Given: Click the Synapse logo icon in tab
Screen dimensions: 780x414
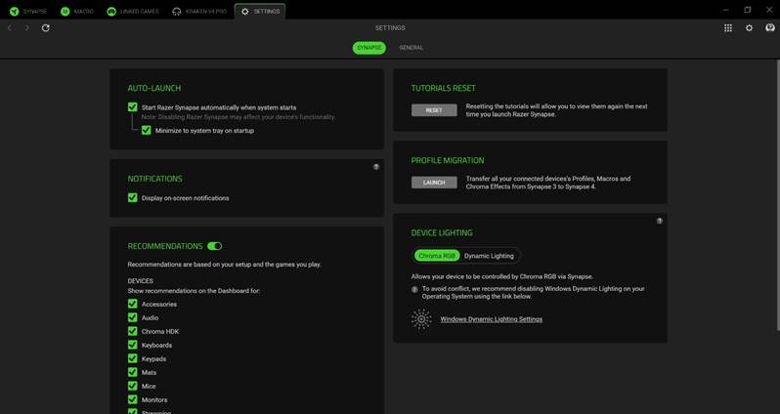Looking at the screenshot, I should [14, 12].
